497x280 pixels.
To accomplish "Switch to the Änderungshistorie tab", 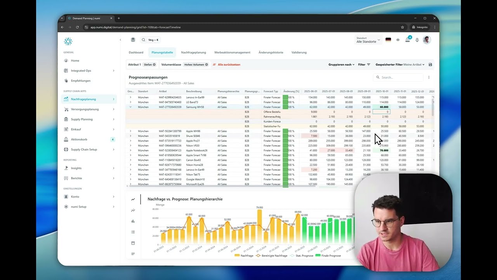I will [271, 52].
